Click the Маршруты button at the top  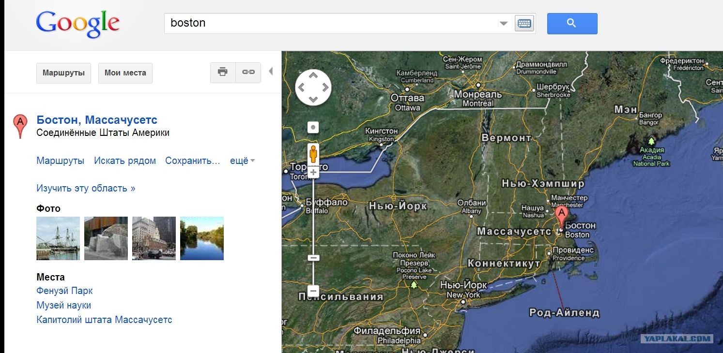[63, 73]
